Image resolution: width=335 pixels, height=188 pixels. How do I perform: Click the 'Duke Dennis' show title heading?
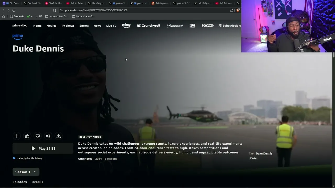click(x=38, y=49)
